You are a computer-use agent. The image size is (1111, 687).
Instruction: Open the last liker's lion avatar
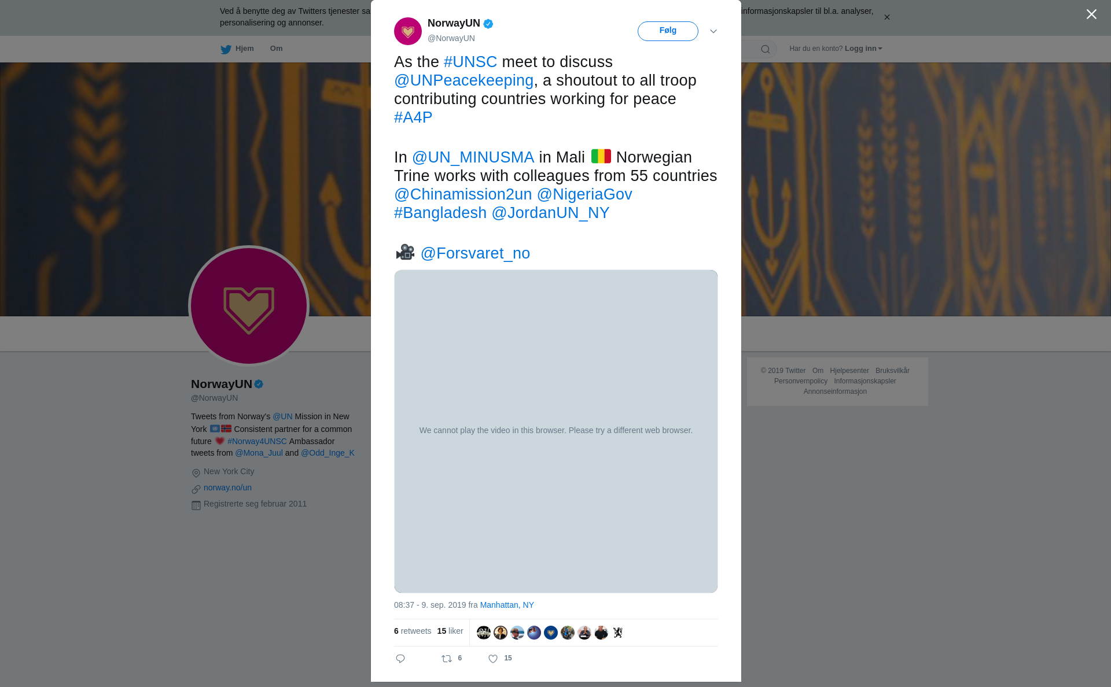pos(618,633)
